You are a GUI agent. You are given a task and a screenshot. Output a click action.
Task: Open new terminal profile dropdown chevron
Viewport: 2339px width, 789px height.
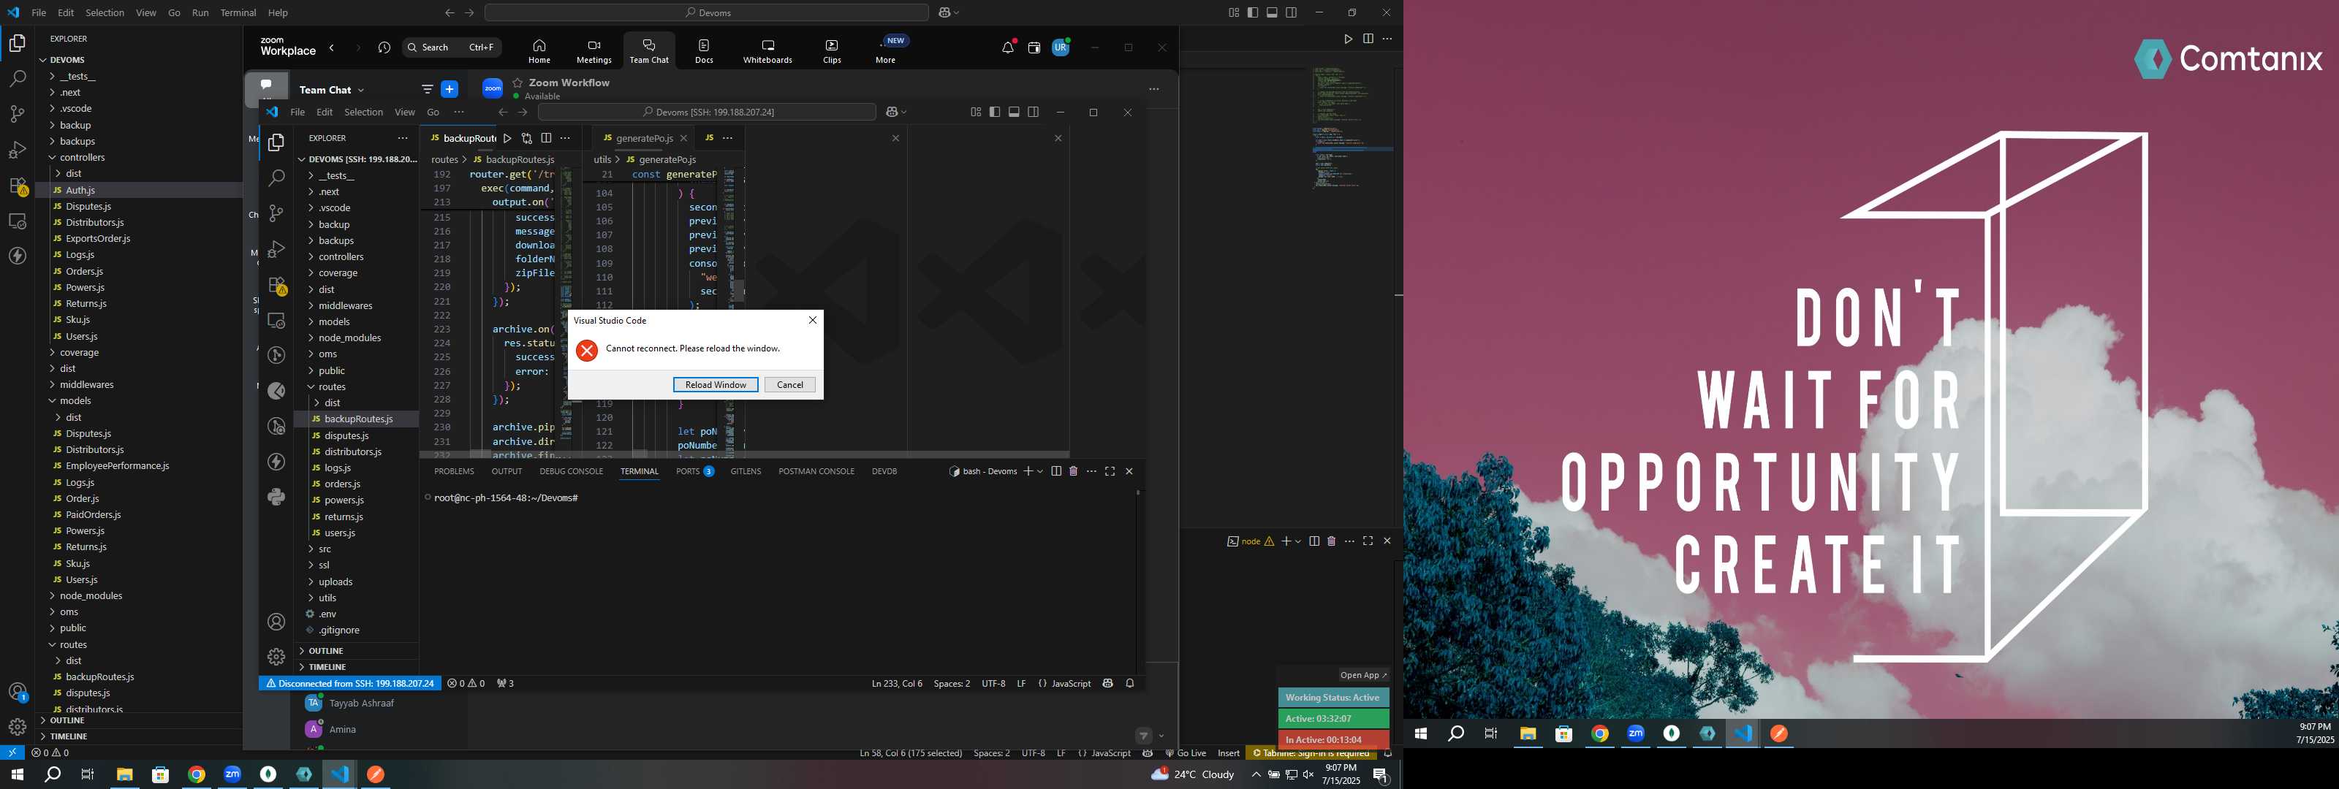pyautogui.click(x=1039, y=471)
